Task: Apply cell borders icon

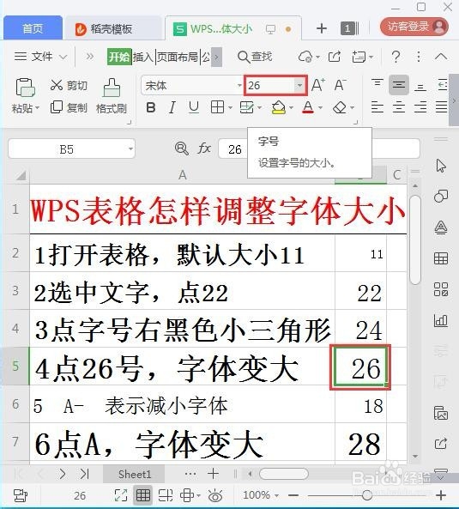Action: [217, 107]
